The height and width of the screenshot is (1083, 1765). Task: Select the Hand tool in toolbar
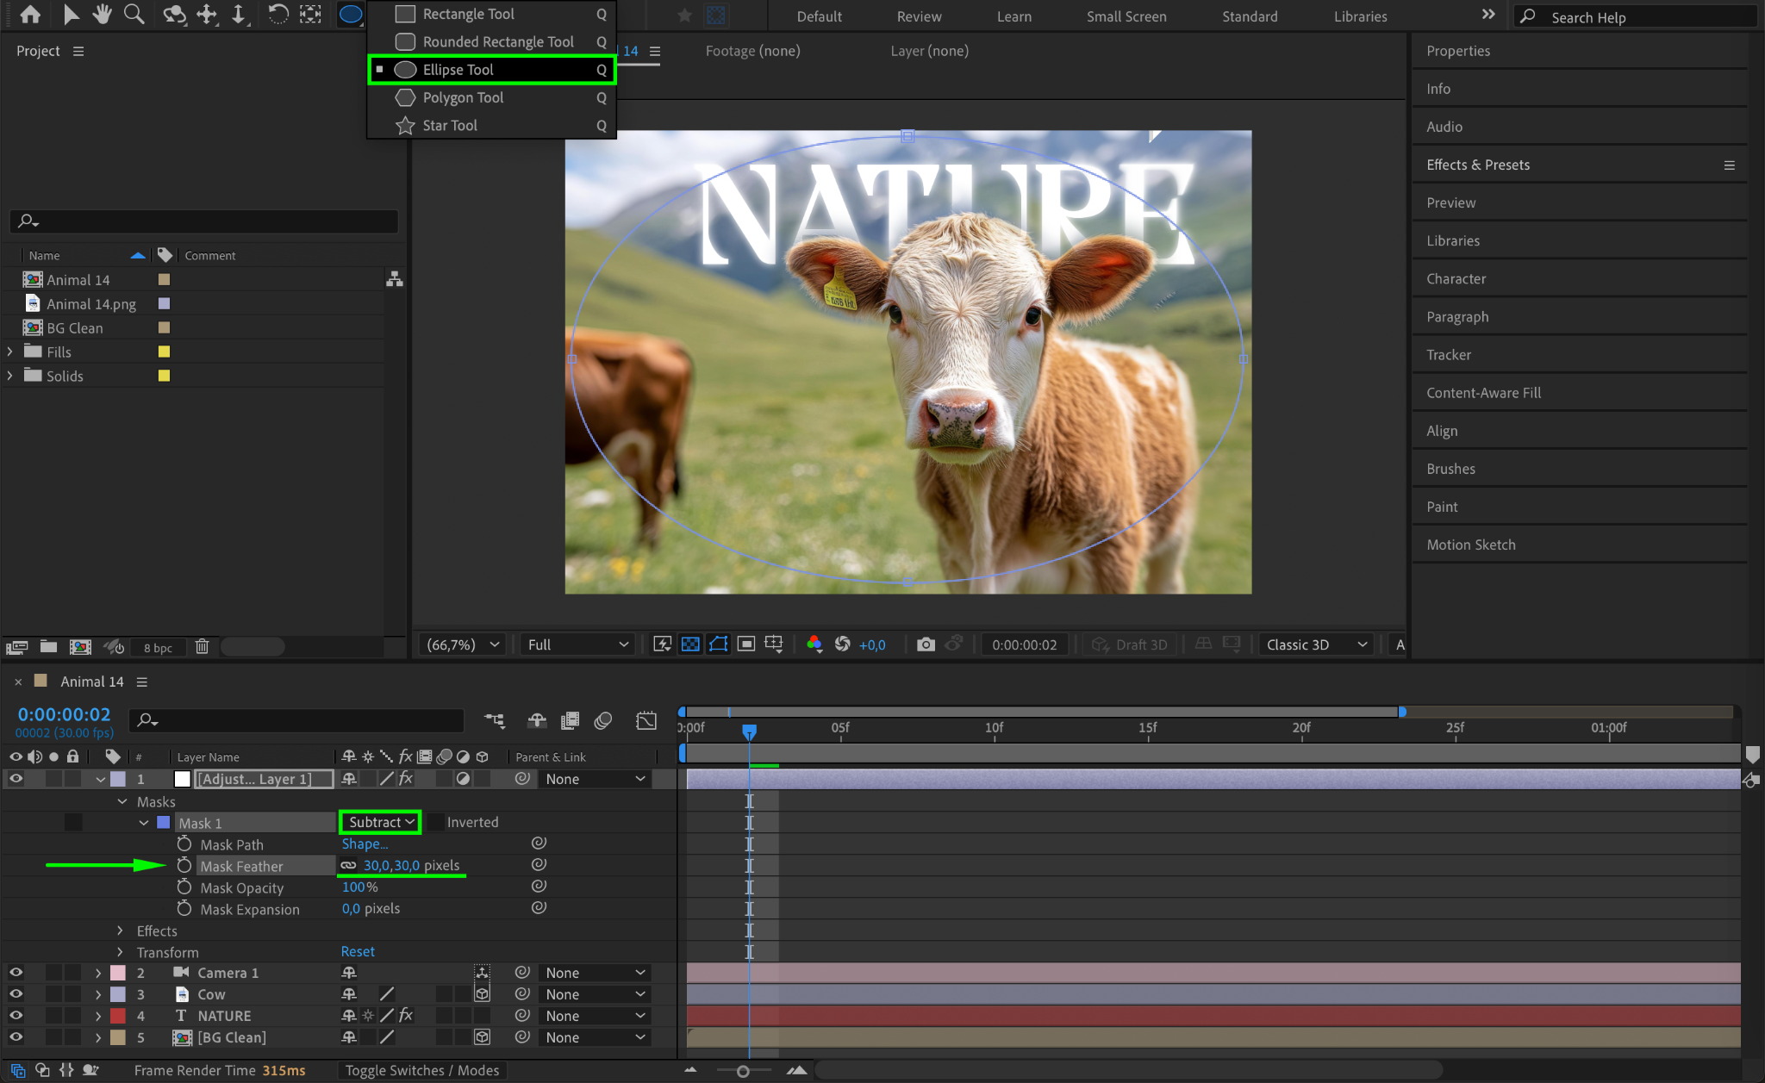(103, 14)
